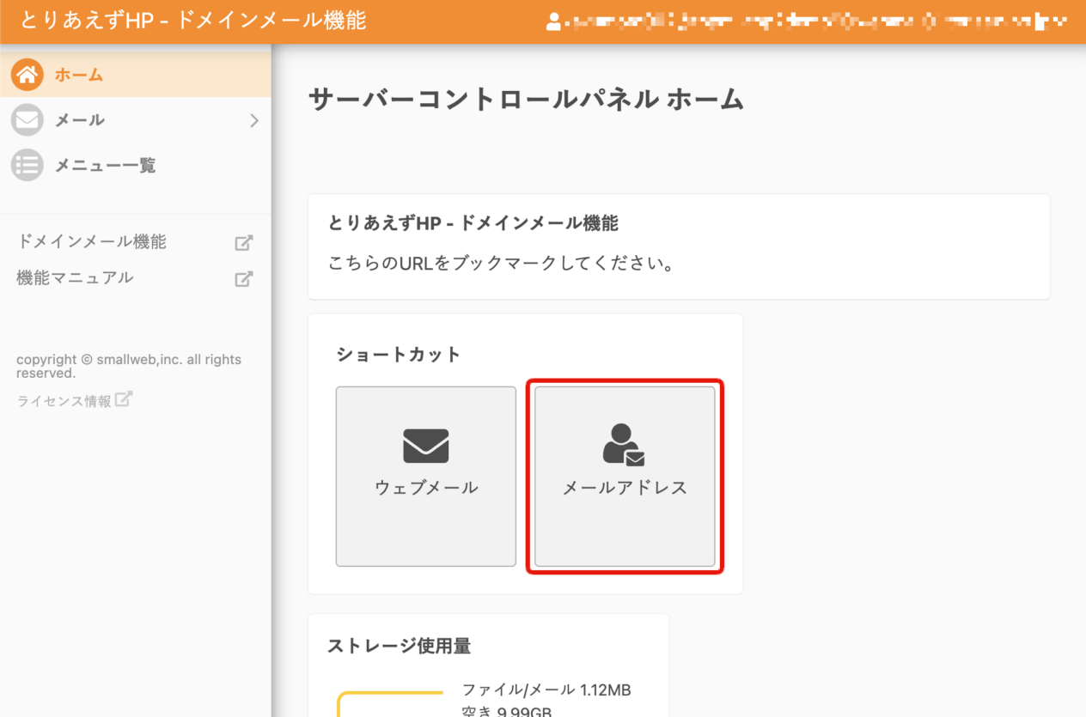Click the envelope icon on ウェブメール shortcut
The height and width of the screenshot is (717, 1086).
point(426,446)
